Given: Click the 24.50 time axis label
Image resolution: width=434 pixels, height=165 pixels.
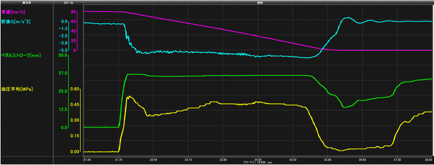Looking at the screenshot, I should [x=258, y=160].
